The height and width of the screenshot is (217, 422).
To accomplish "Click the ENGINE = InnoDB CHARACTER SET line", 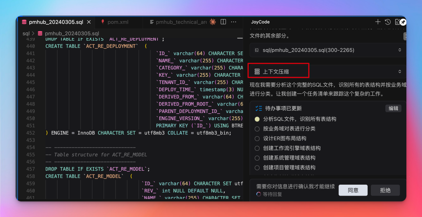I will click(138, 133).
